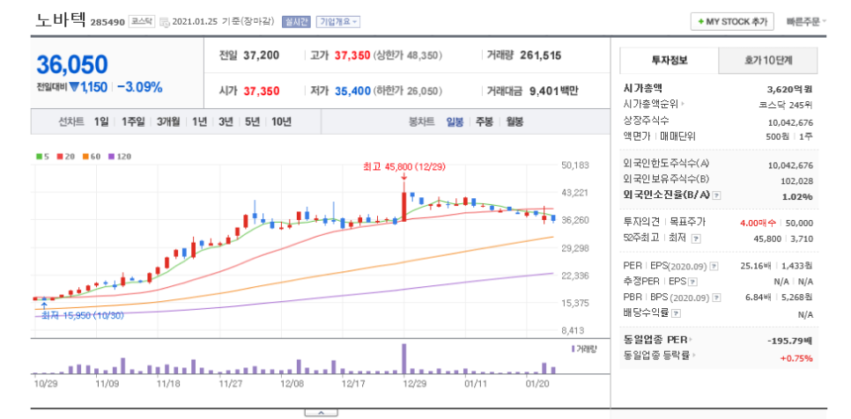Select the 1일 line chart period

(101, 122)
